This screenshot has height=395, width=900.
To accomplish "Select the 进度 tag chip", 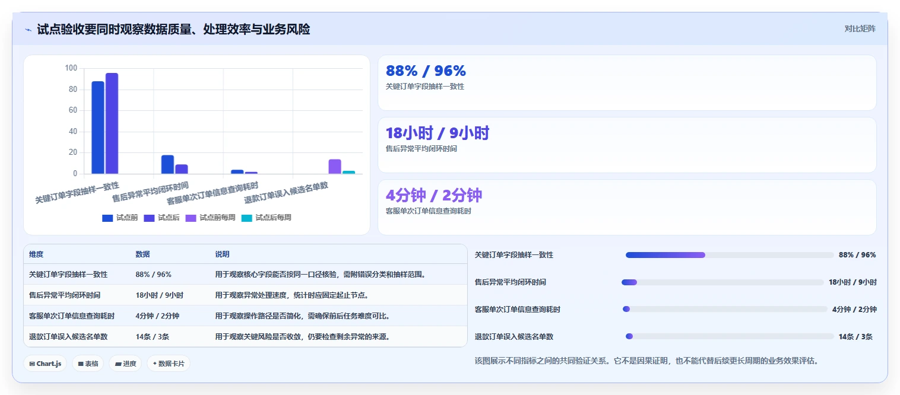I will pos(125,364).
